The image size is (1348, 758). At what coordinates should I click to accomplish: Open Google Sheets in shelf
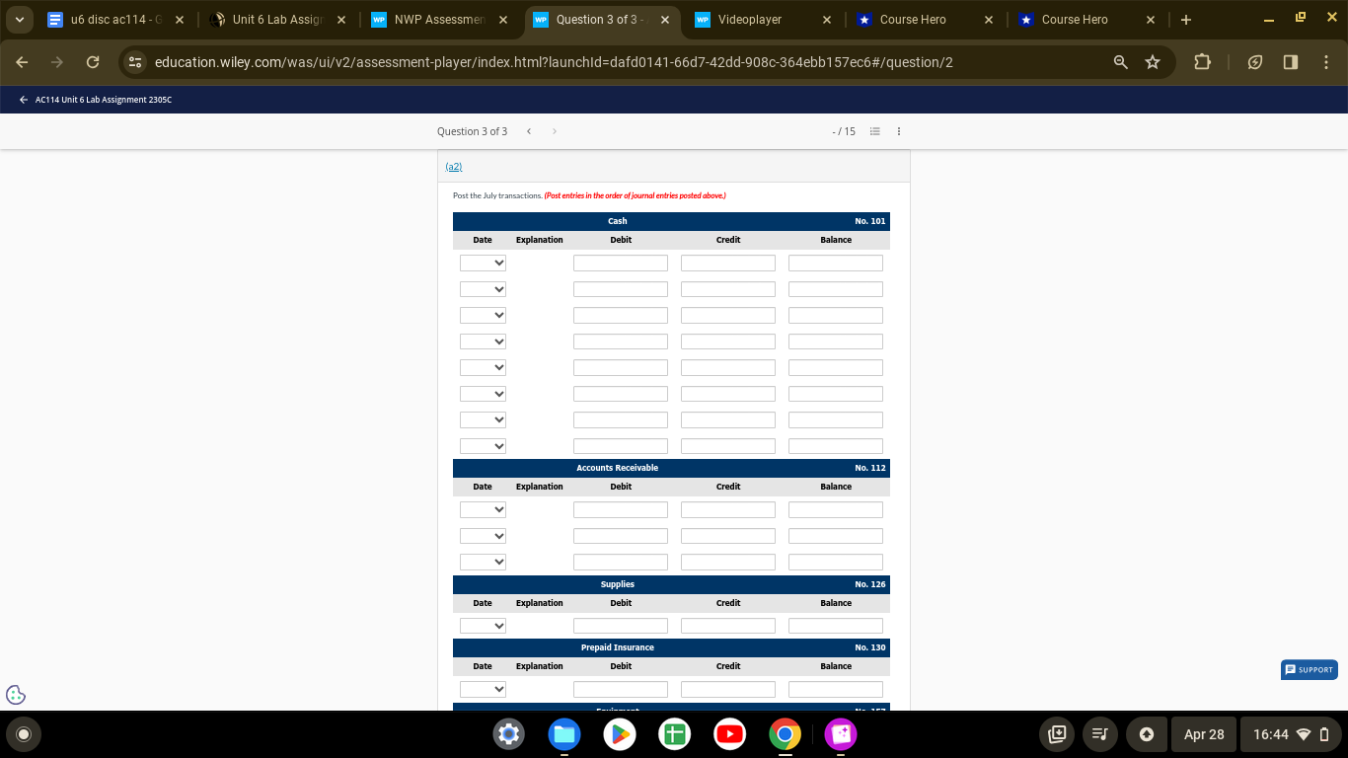pos(675,734)
